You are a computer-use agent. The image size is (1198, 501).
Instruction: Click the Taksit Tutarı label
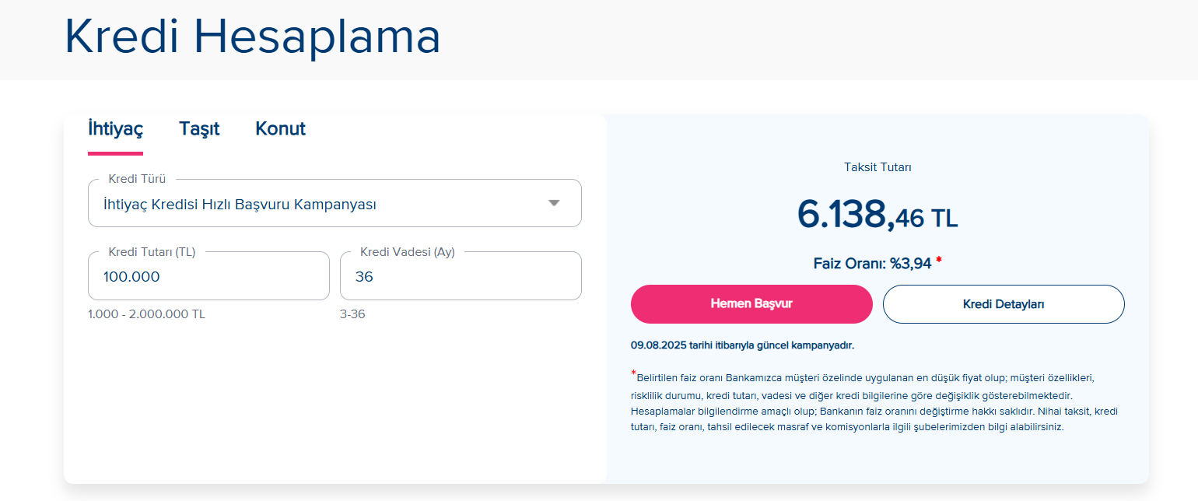877,167
